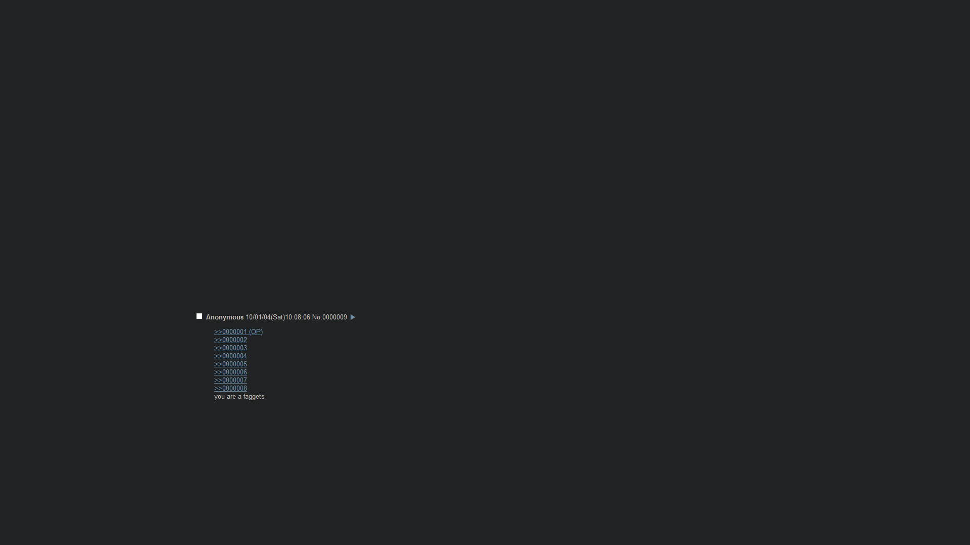This screenshot has height=545, width=970.
Task: Follow the >>0000002 quote link
Action: pos(230,340)
